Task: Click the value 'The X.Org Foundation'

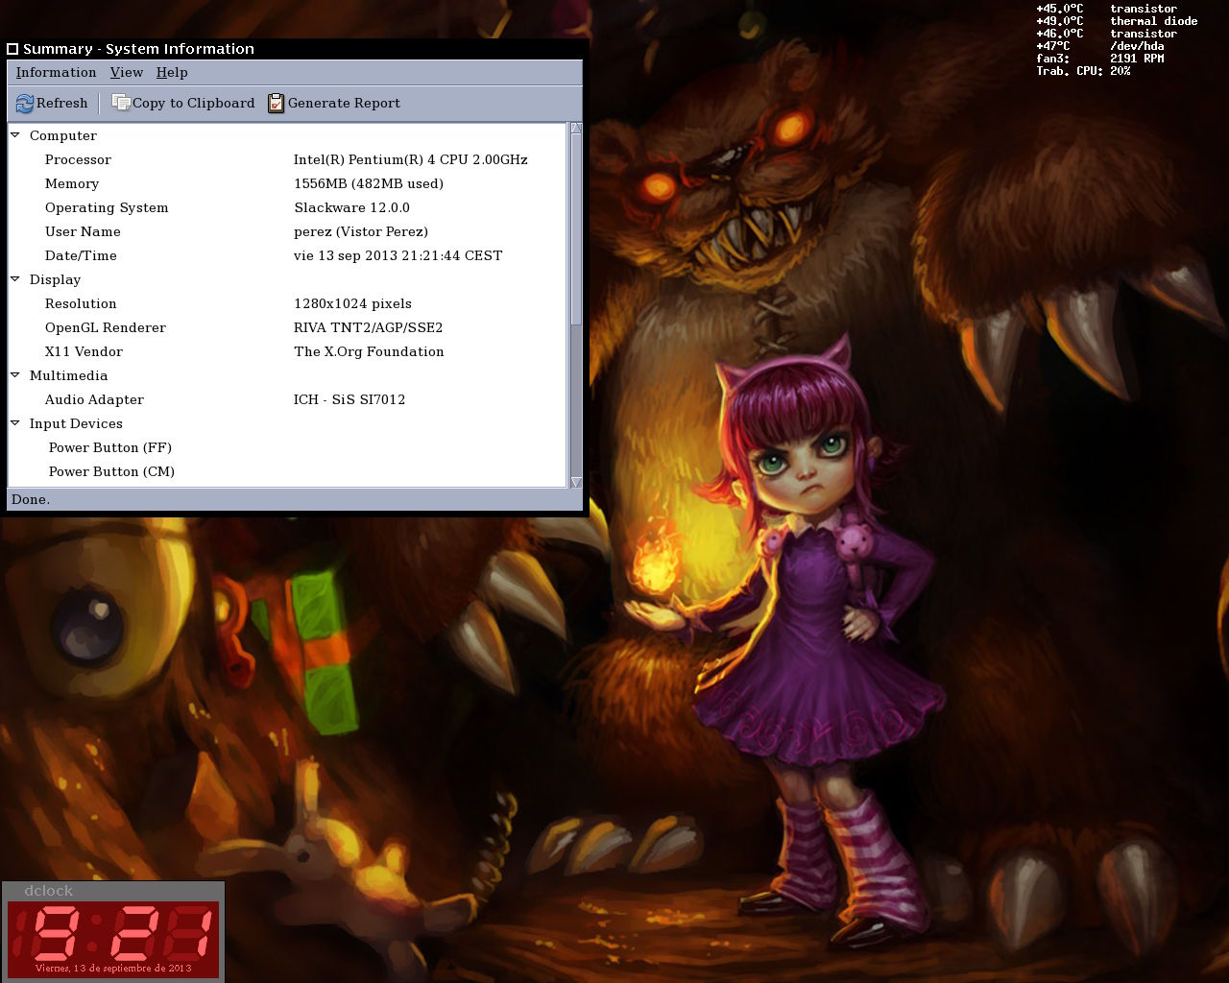Action: (369, 351)
